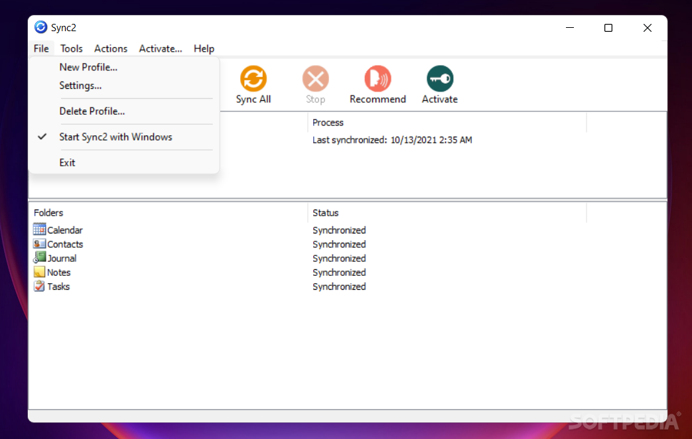Click Synchronized status in Journal row
The height and width of the screenshot is (439, 692).
point(339,259)
